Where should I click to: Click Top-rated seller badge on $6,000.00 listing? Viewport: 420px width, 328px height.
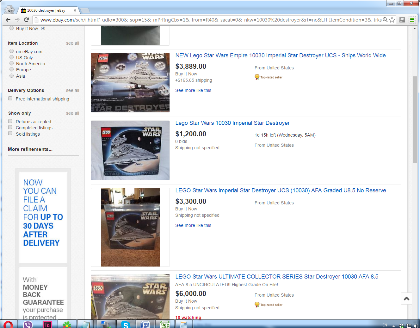click(x=269, y=305)
